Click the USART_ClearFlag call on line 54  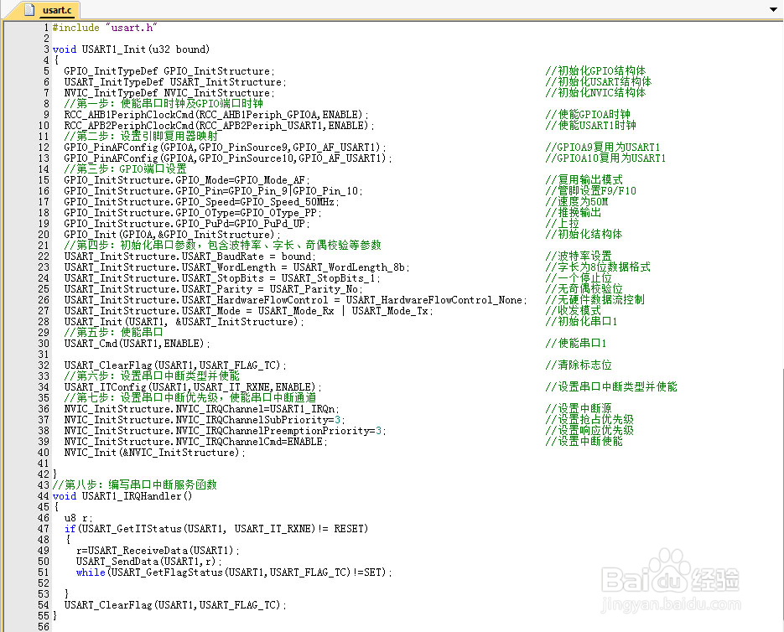[x=175, y=605]
